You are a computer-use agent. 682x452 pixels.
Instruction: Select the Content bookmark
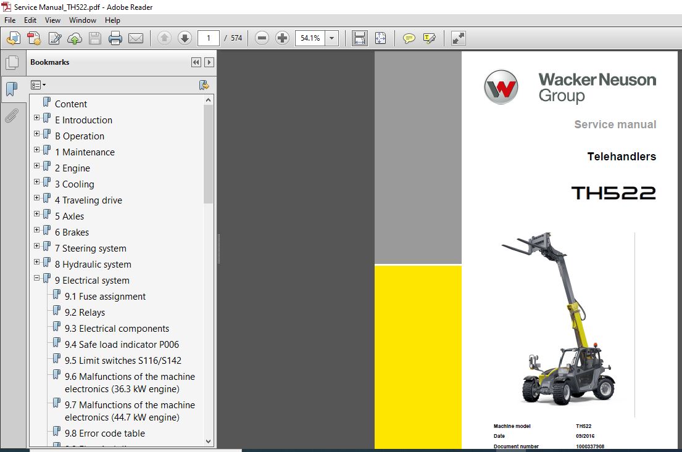tap(70, 104)
